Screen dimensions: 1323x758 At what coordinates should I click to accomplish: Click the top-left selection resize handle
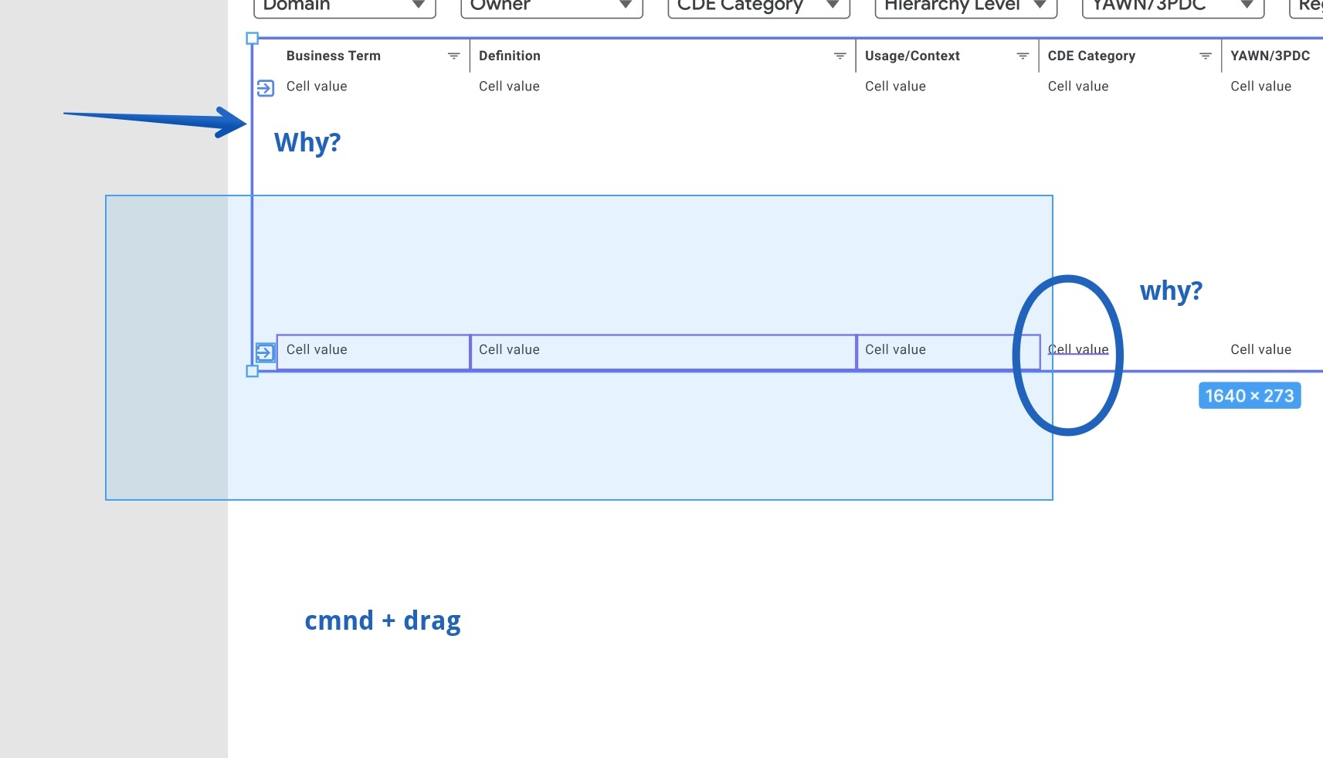coord(252,38)
